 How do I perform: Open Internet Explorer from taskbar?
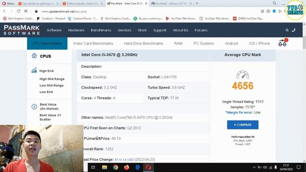click(x=138, y=167)
